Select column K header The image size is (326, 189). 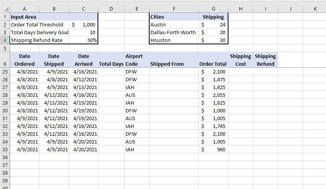314,9
